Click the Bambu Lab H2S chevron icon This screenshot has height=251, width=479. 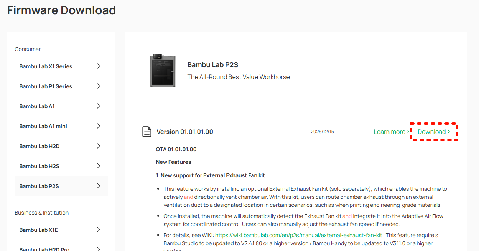(99, 166)
